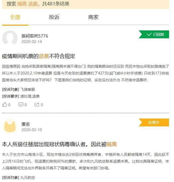The height and width of the screenshot is (182, 174).
Task: Click the green 已回复 status badge
Action: coord(154,34)
